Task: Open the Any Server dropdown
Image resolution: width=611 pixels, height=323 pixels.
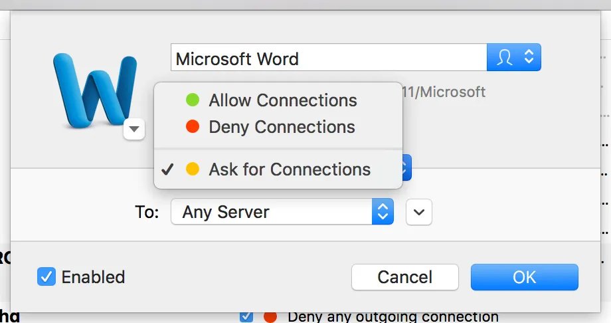Action: pyautogui.click(x=282, y=212)
